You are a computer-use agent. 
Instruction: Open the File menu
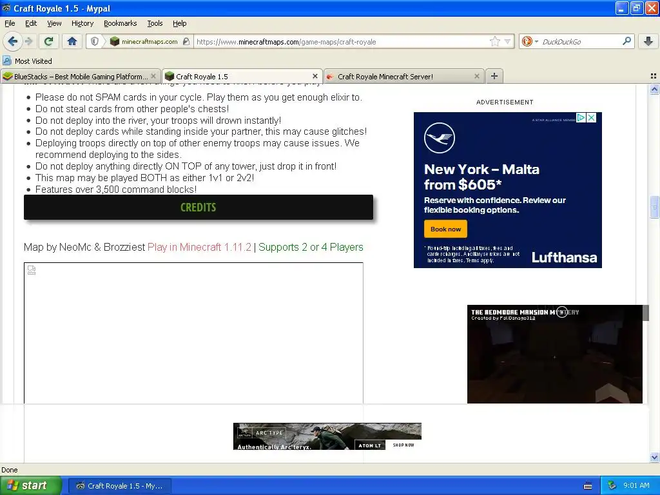pyautogui.click(x=10, y=23)
